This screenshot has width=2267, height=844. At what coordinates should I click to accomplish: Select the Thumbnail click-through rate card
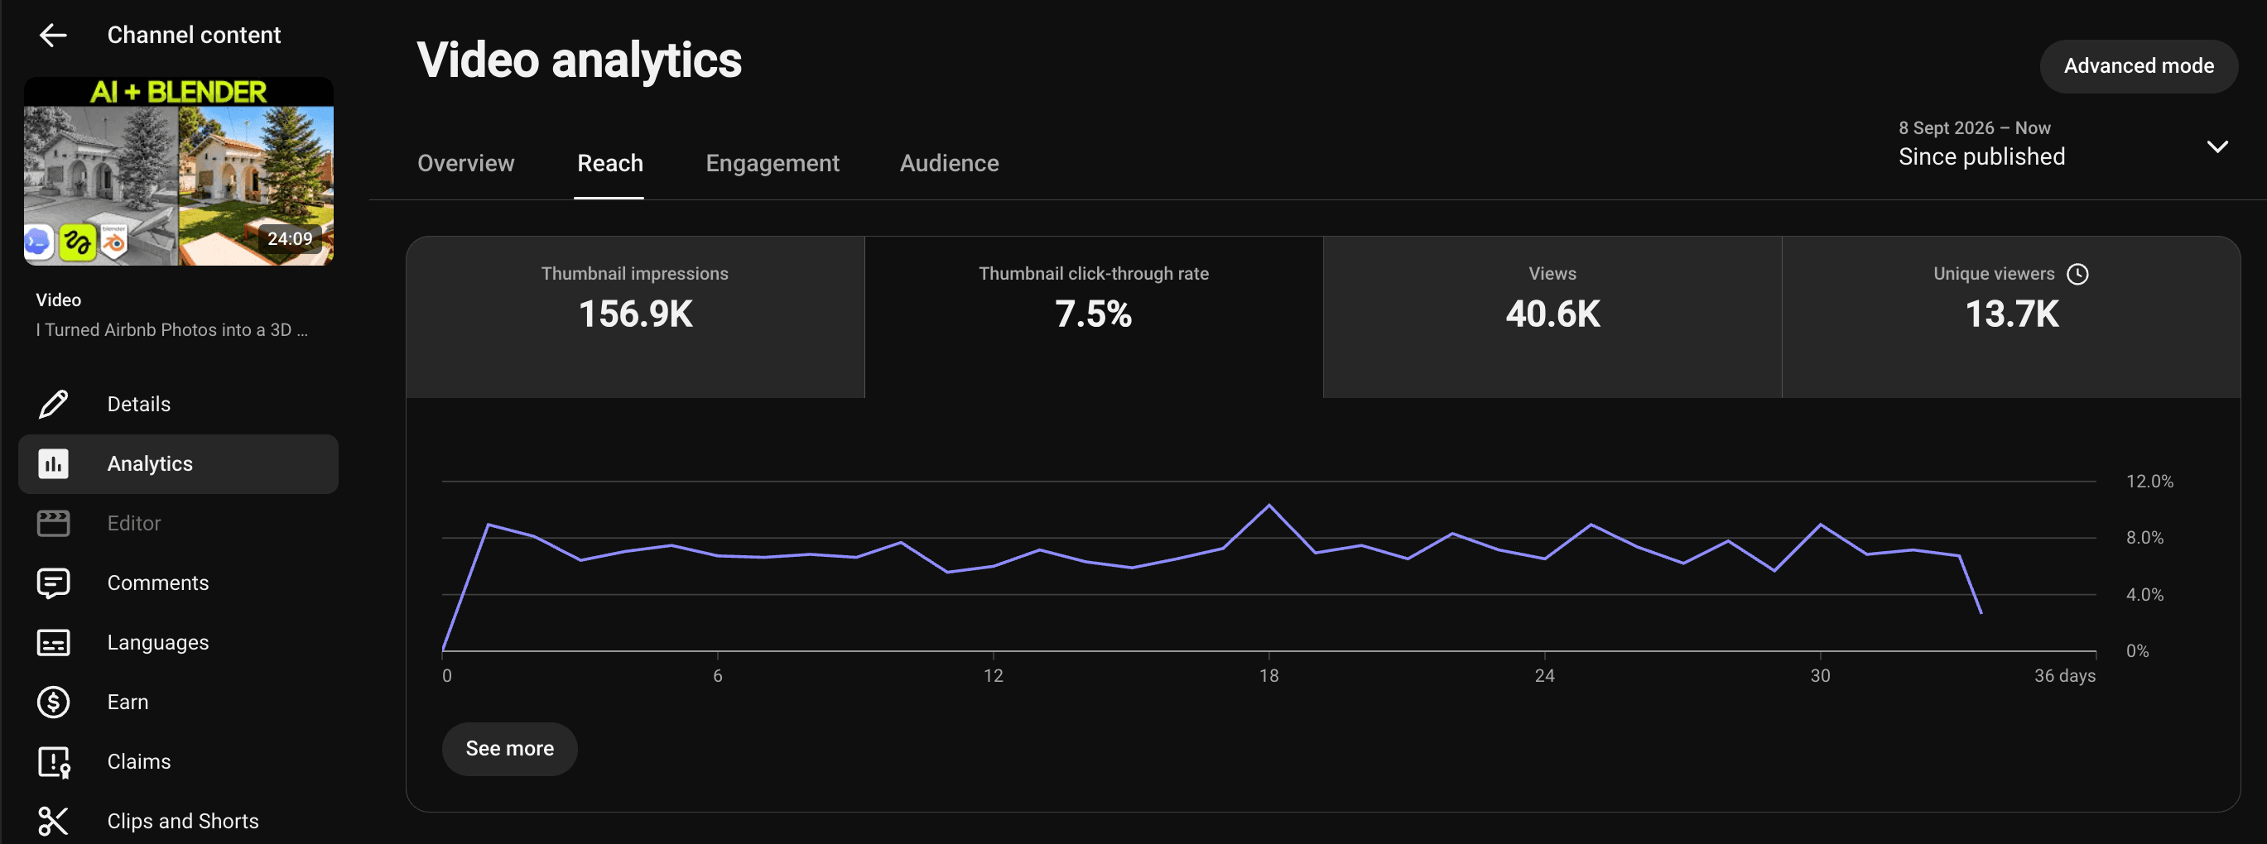click(x=1094, y=316)
